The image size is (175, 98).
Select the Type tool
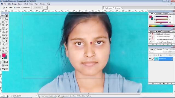coord(7,41)
